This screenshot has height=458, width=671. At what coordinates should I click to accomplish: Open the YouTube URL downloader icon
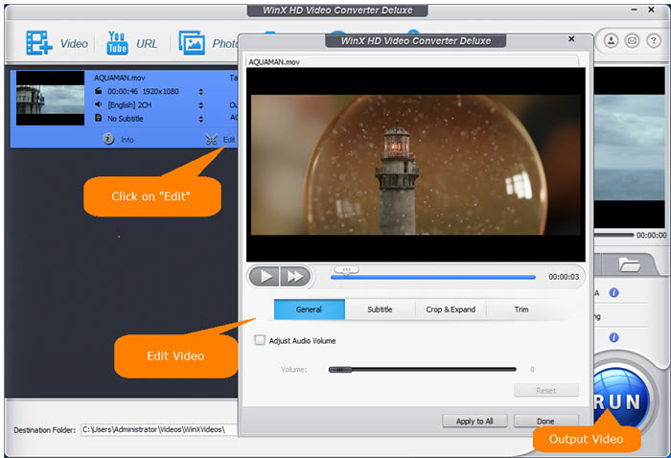[x=117, y=43]
